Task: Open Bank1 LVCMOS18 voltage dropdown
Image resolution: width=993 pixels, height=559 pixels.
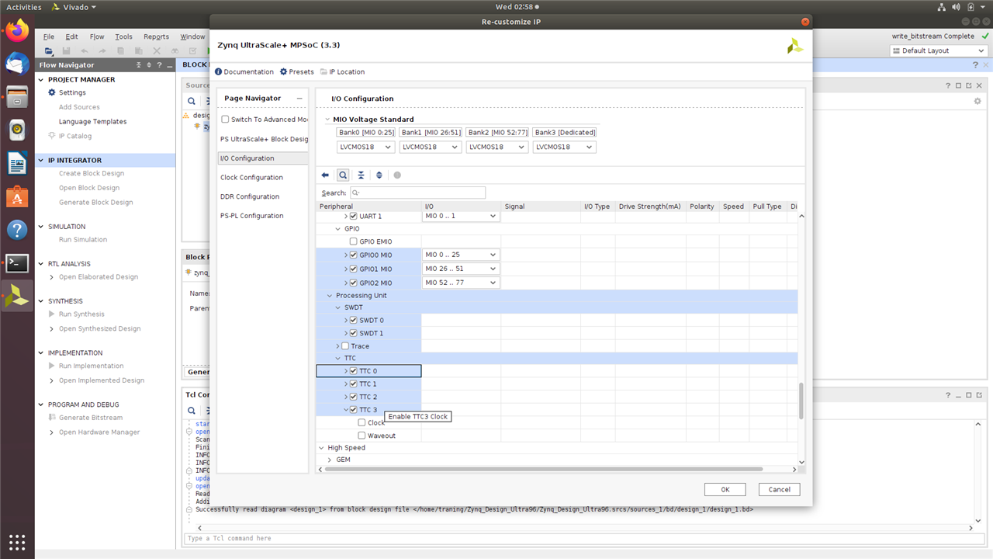Action: (x=431, y=147)
